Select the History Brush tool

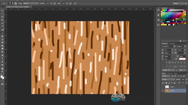point(2,39)
